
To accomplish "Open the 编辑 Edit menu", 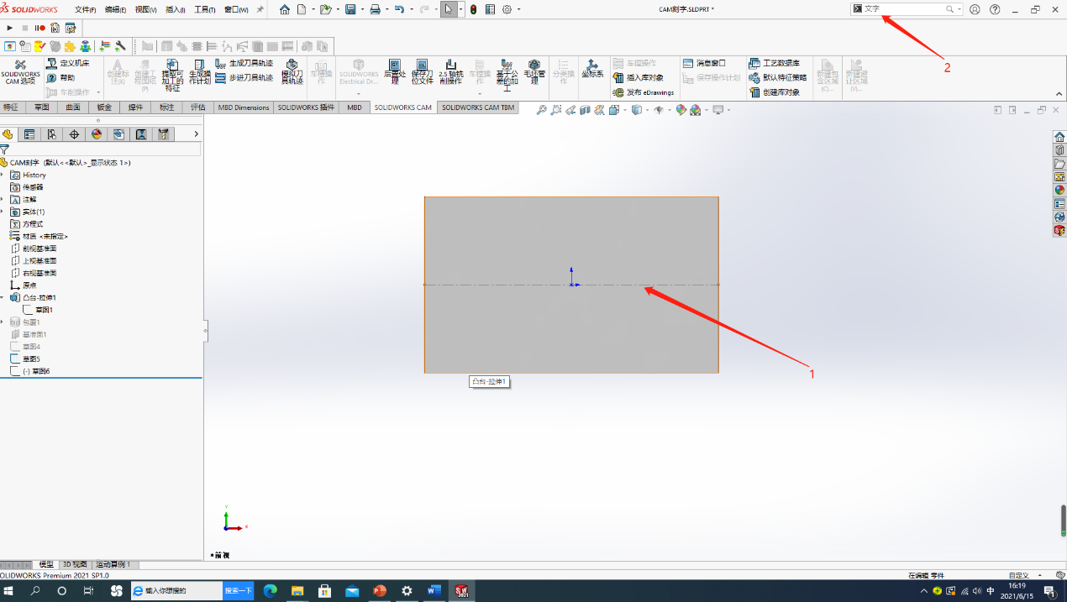I will coord(115,9).
